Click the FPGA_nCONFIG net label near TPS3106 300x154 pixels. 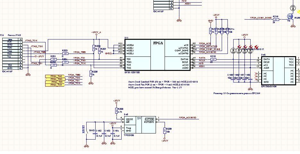(x=187, y=118)
